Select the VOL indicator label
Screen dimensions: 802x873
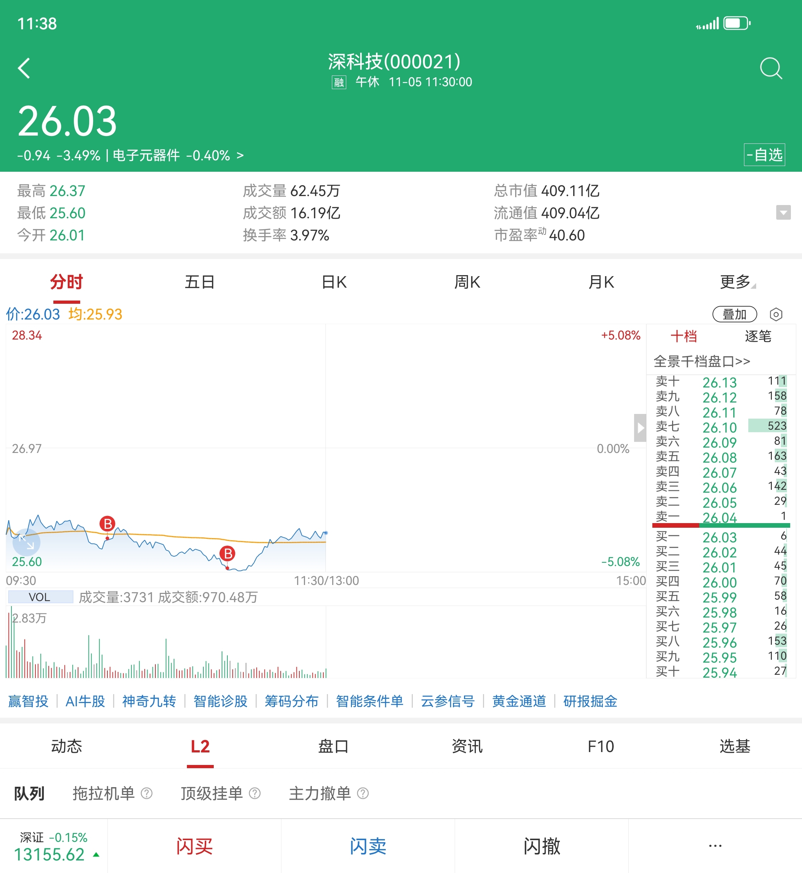[x=40, y=597]
